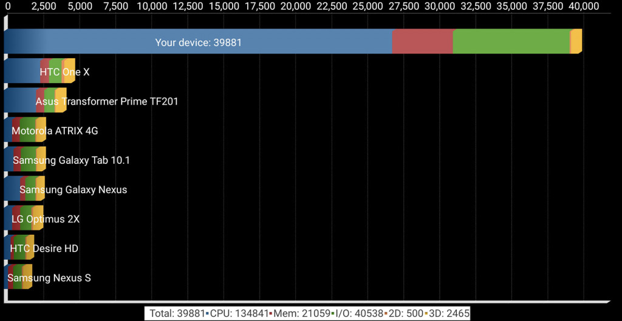Click the 40,000 axis label

[x=583, y=7]
